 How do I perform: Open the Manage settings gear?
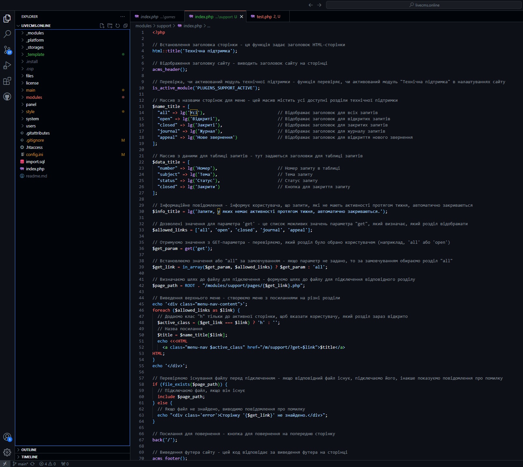7,452
